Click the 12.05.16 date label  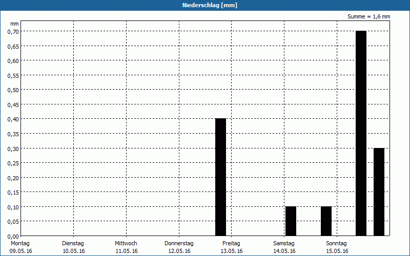coord(179,251)
